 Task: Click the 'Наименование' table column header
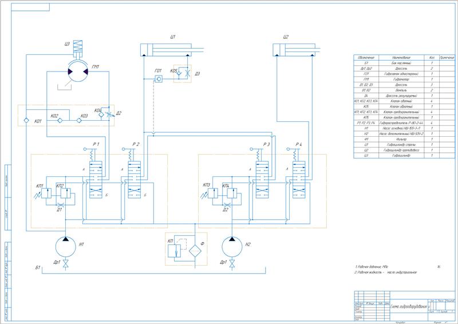point(401,58)
